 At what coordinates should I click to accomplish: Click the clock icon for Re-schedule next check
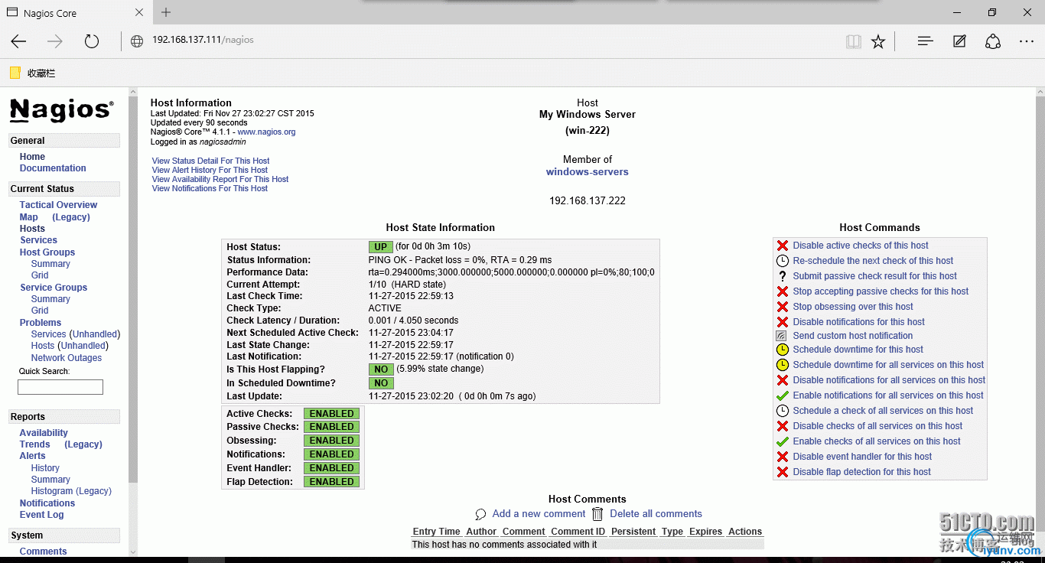coord(782,261)
